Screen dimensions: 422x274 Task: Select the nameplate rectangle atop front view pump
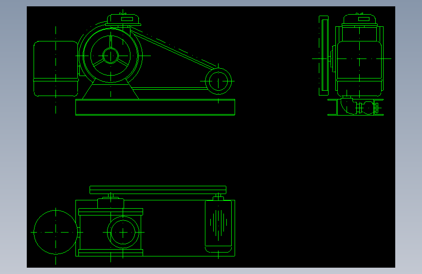click(127, 19)
